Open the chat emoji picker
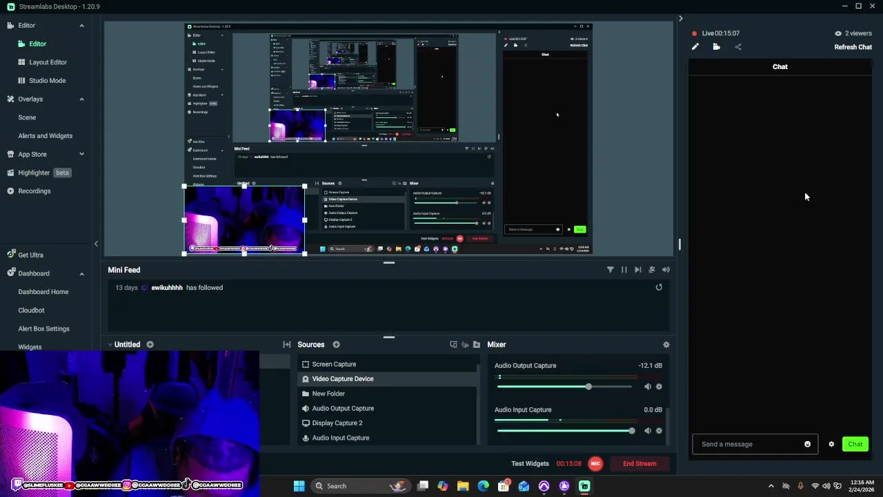The width and height of the screenshot is (883, 497). click(808, 444)
